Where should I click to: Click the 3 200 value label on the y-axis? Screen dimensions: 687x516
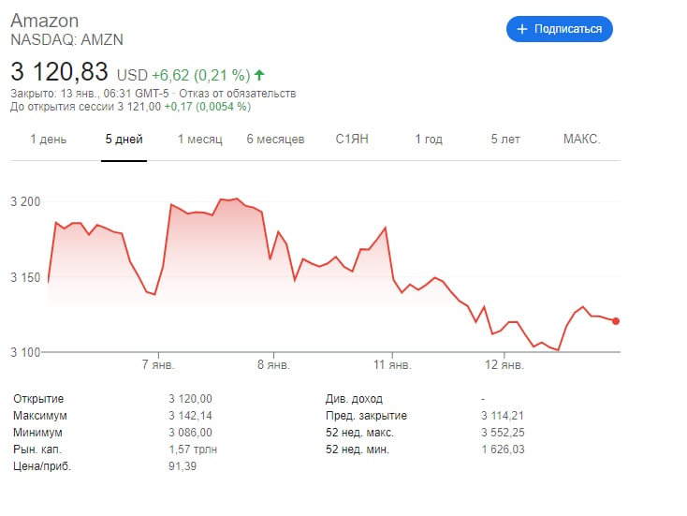click(25, 202)
